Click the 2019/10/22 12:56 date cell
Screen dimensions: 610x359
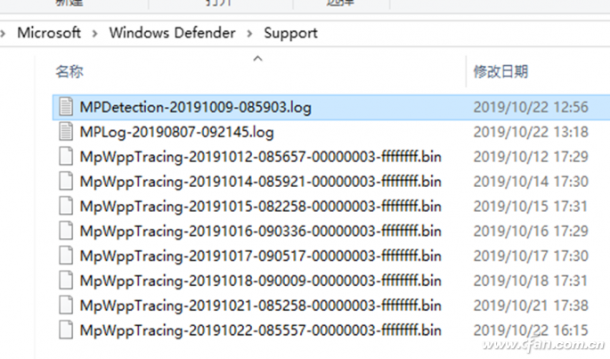[531, 107]
